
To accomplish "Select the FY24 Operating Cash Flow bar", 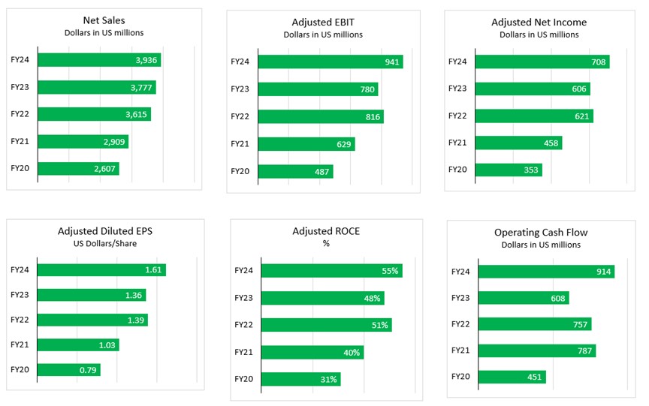I will (546, 271).
